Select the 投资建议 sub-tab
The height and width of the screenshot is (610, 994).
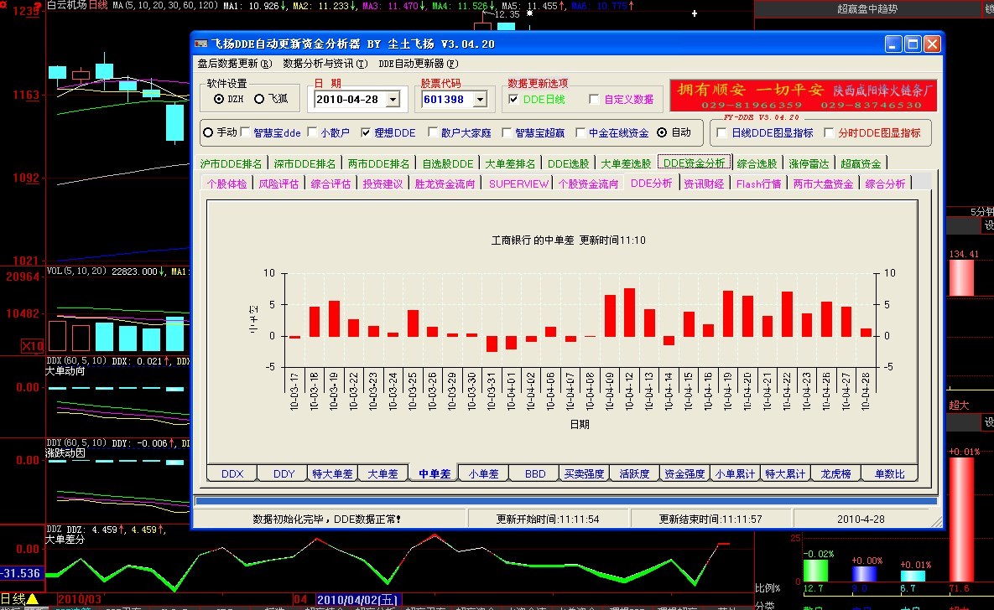[383, 184]
